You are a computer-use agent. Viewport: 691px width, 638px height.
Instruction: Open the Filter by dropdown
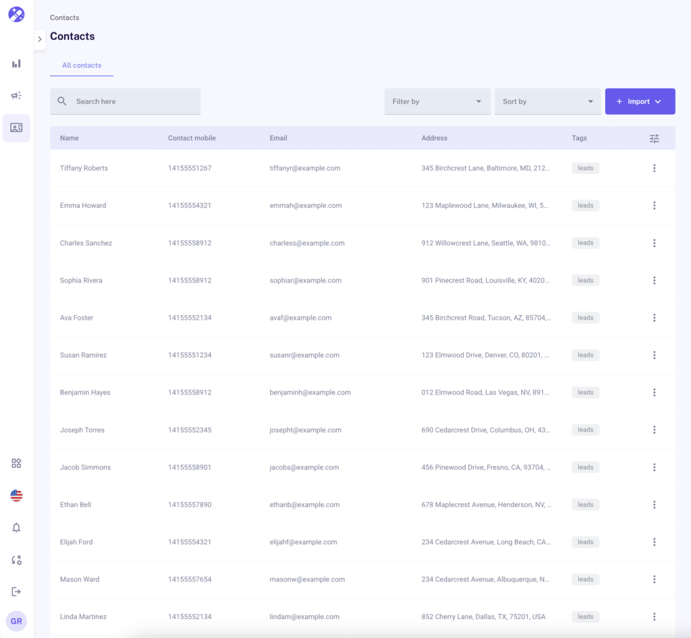[437, 102]
